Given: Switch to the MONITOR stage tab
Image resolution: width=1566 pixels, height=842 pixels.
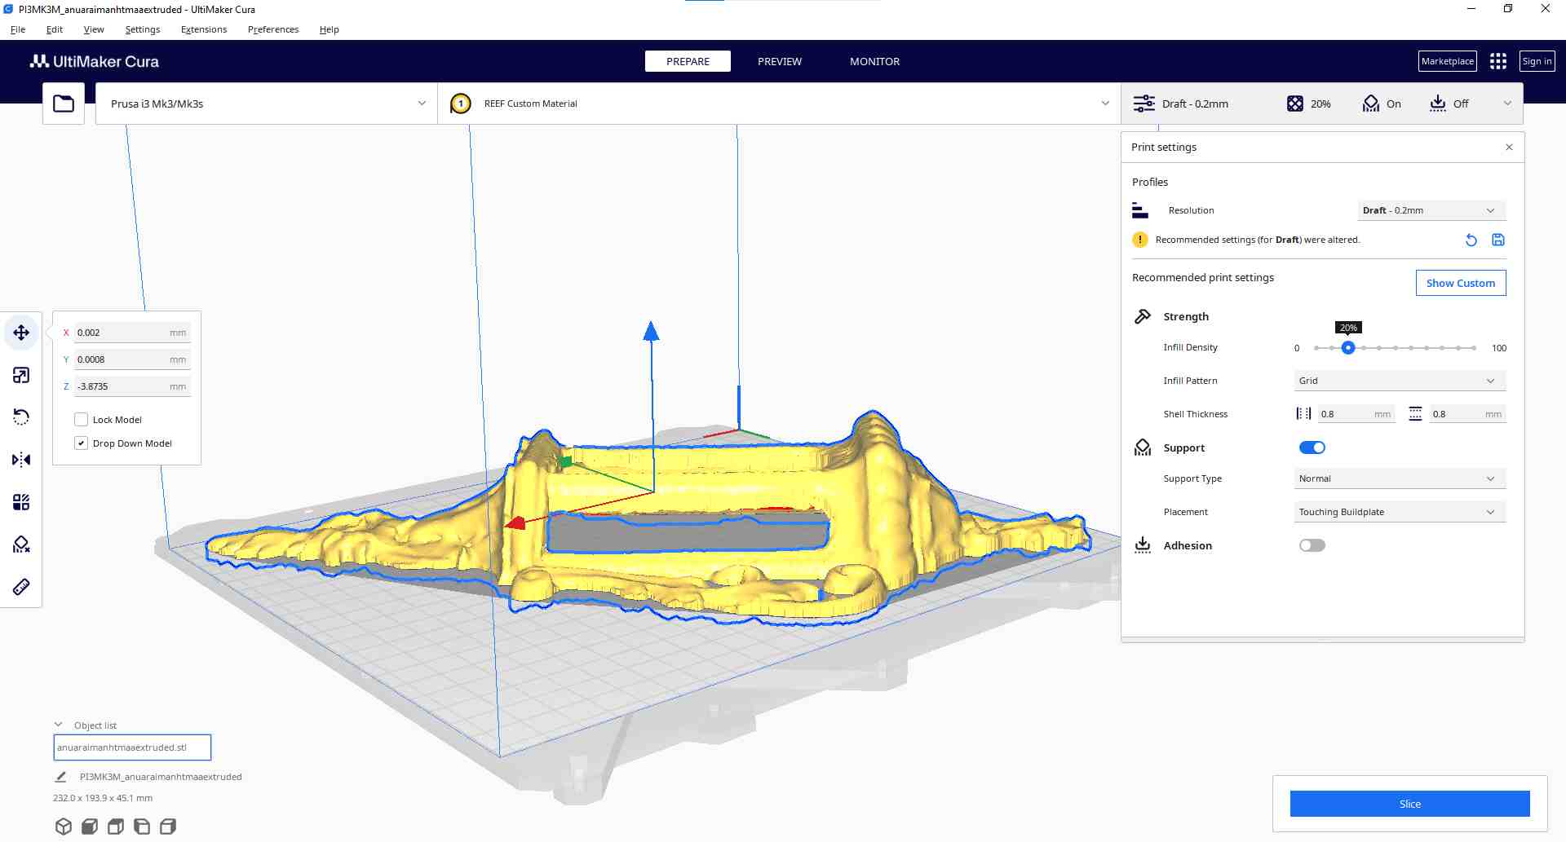Looking at the screenshot, I should [x=874, y=61].
